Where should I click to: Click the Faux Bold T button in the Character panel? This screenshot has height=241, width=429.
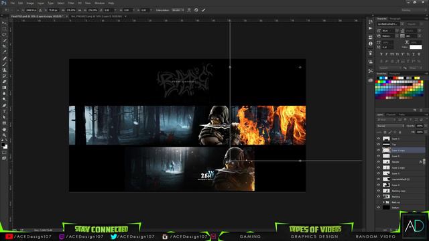[x=381, y=54]
